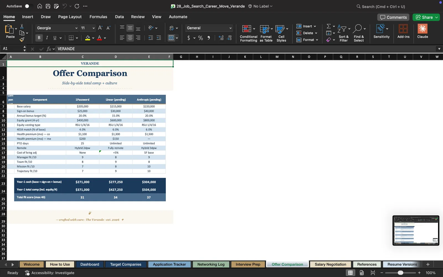Open the Claude add-in
Viewport: 443px width, 277px height.
point(423,31)
